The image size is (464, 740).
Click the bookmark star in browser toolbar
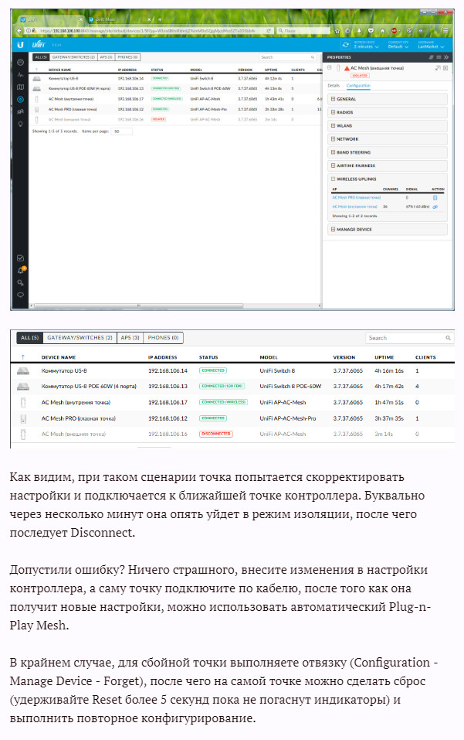coord(337,31)
